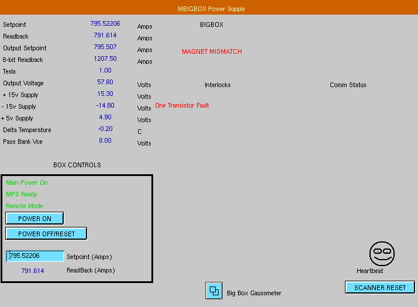418x307 pixels.
Task: Click the Remote Mode status indicator
Action: point(25,206)
